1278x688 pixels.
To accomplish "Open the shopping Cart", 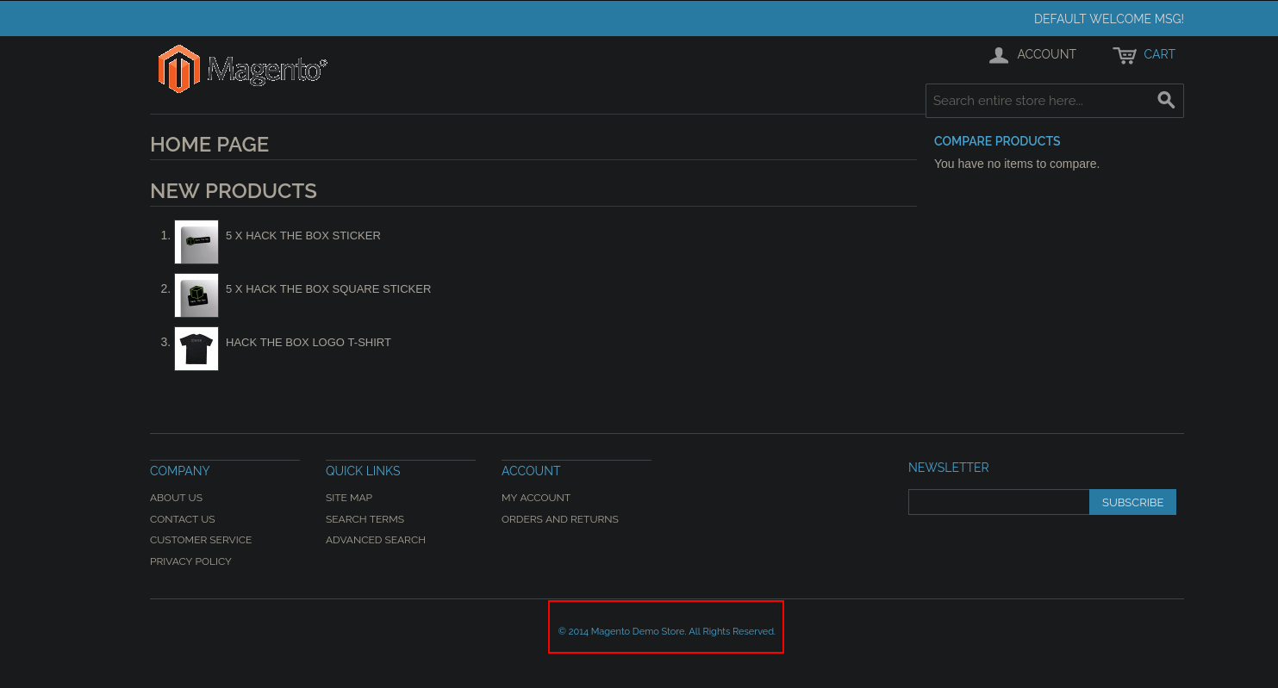I will (x=1144, y=54).
